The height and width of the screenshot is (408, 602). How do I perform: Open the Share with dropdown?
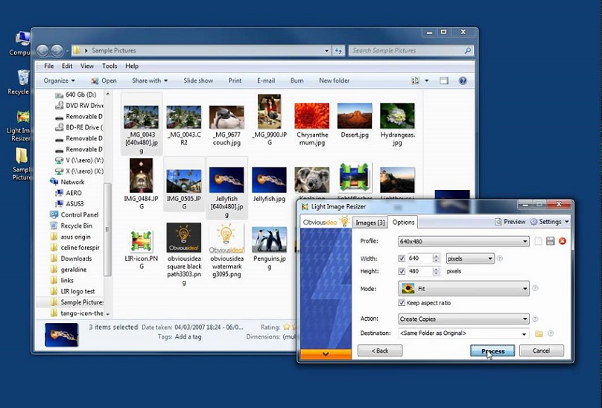point(150,80)
